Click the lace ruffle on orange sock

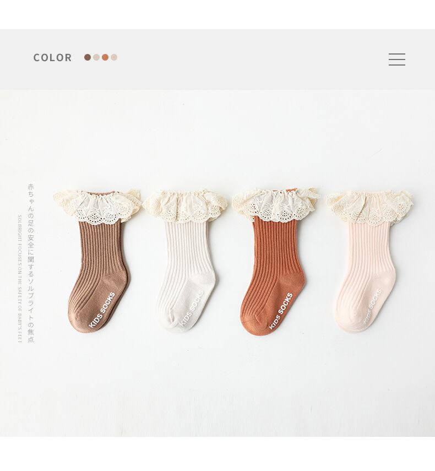[275, 205]
